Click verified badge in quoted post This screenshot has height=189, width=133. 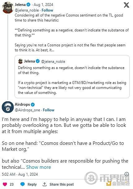[x=38, y=61]
